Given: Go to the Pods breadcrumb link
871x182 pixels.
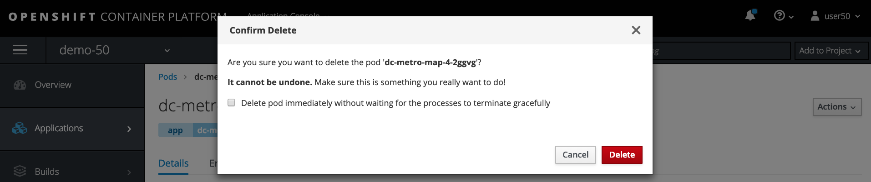Looking at the screenshot, I should coord(167,77).
